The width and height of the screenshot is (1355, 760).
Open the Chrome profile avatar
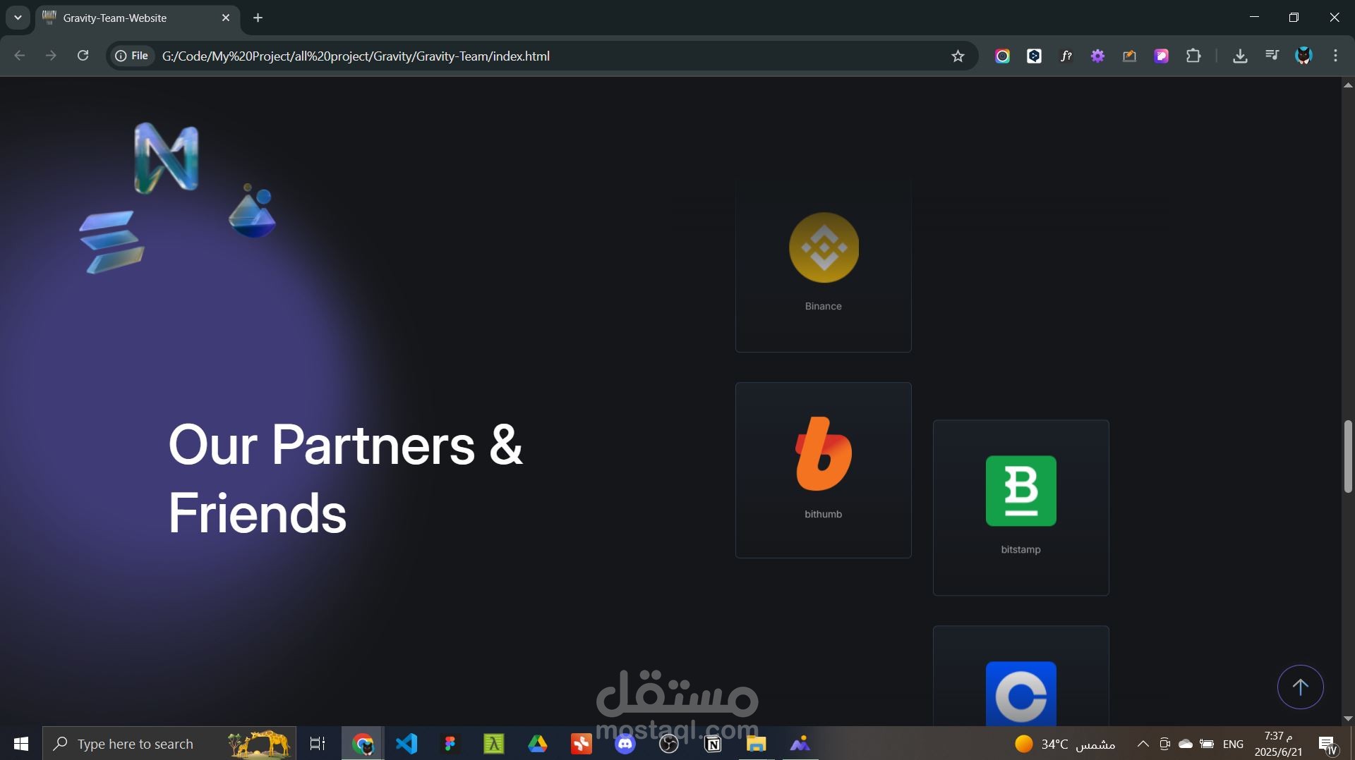[x=1303, y=56]
